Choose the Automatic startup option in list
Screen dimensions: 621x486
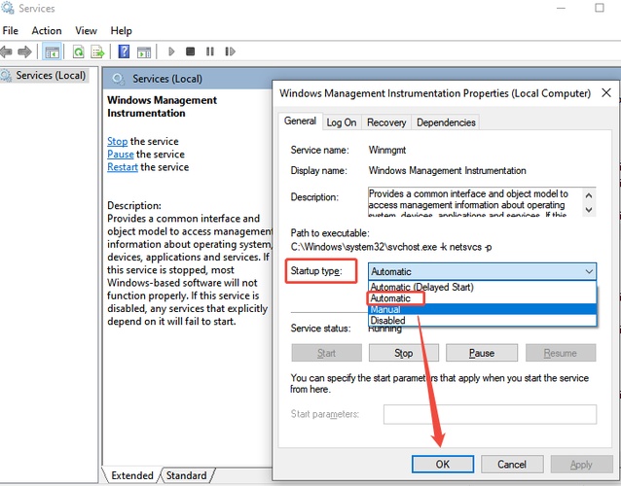482,298
